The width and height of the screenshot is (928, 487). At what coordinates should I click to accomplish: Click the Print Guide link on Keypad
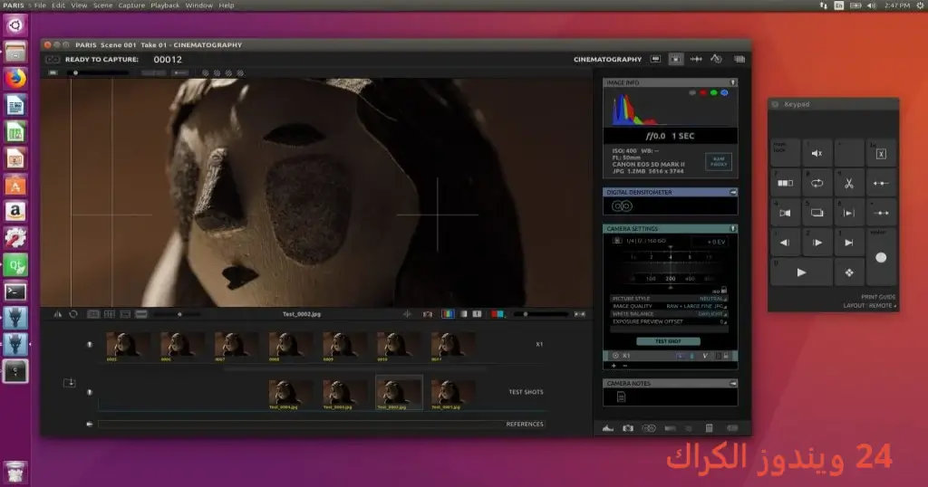coord(878,297)
